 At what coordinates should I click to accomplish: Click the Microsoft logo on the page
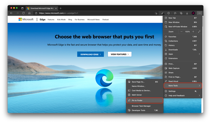point(26,19)
